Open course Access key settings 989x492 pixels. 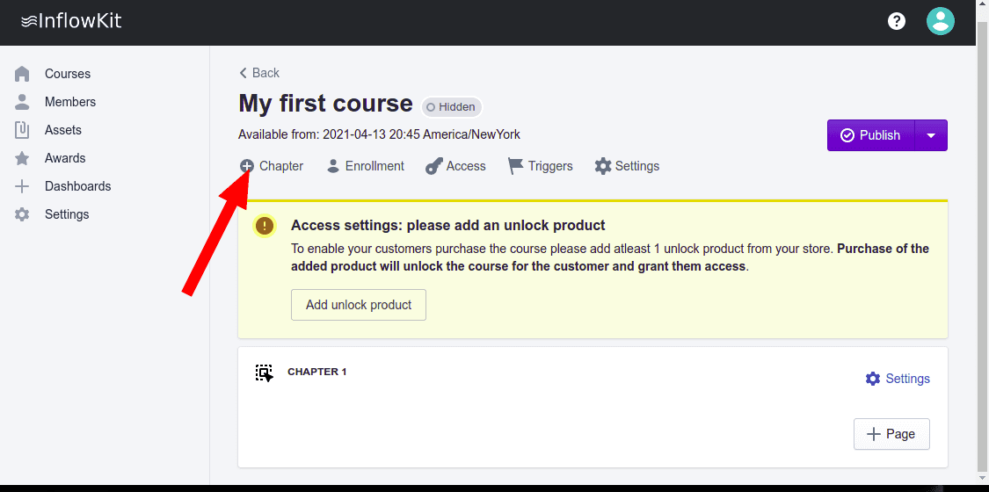tap(455, 166)
